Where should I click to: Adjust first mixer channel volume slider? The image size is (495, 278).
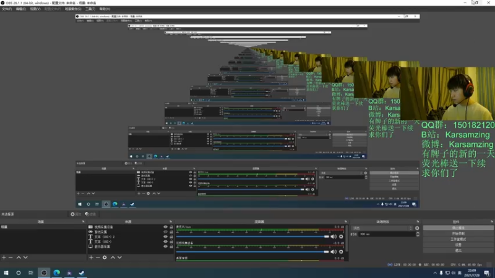(252, 237)
